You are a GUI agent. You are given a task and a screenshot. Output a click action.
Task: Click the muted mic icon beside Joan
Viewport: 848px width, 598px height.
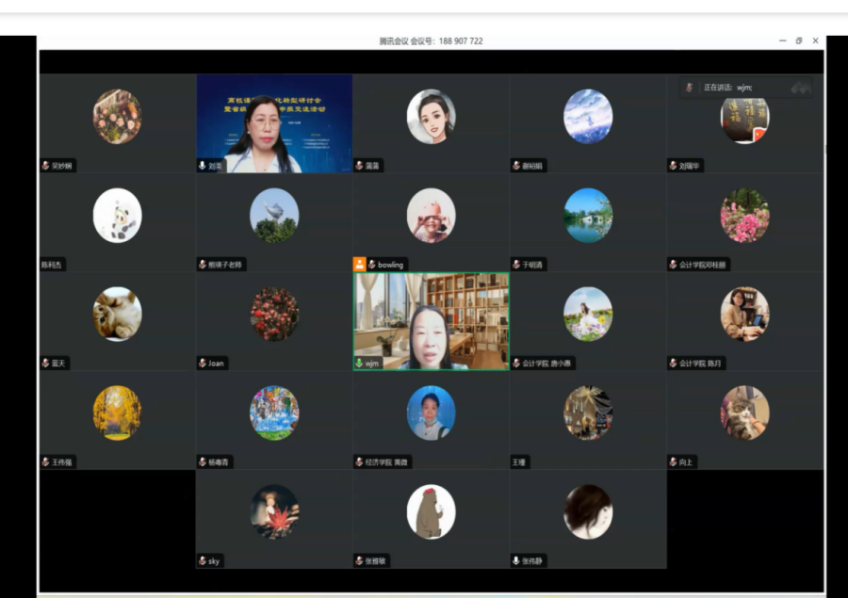click(x=202, y=363)
